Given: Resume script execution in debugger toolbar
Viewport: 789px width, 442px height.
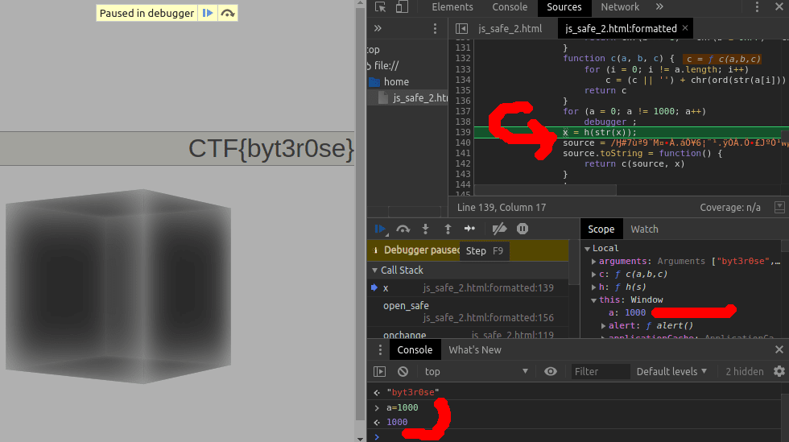Looking at the screenshot, I should (x=381, y=229).
